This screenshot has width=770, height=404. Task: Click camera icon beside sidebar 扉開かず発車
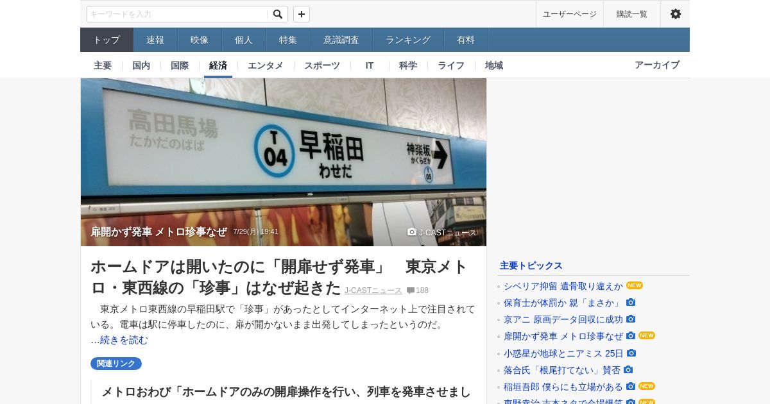pyautogui.click(x=631, y=336)
